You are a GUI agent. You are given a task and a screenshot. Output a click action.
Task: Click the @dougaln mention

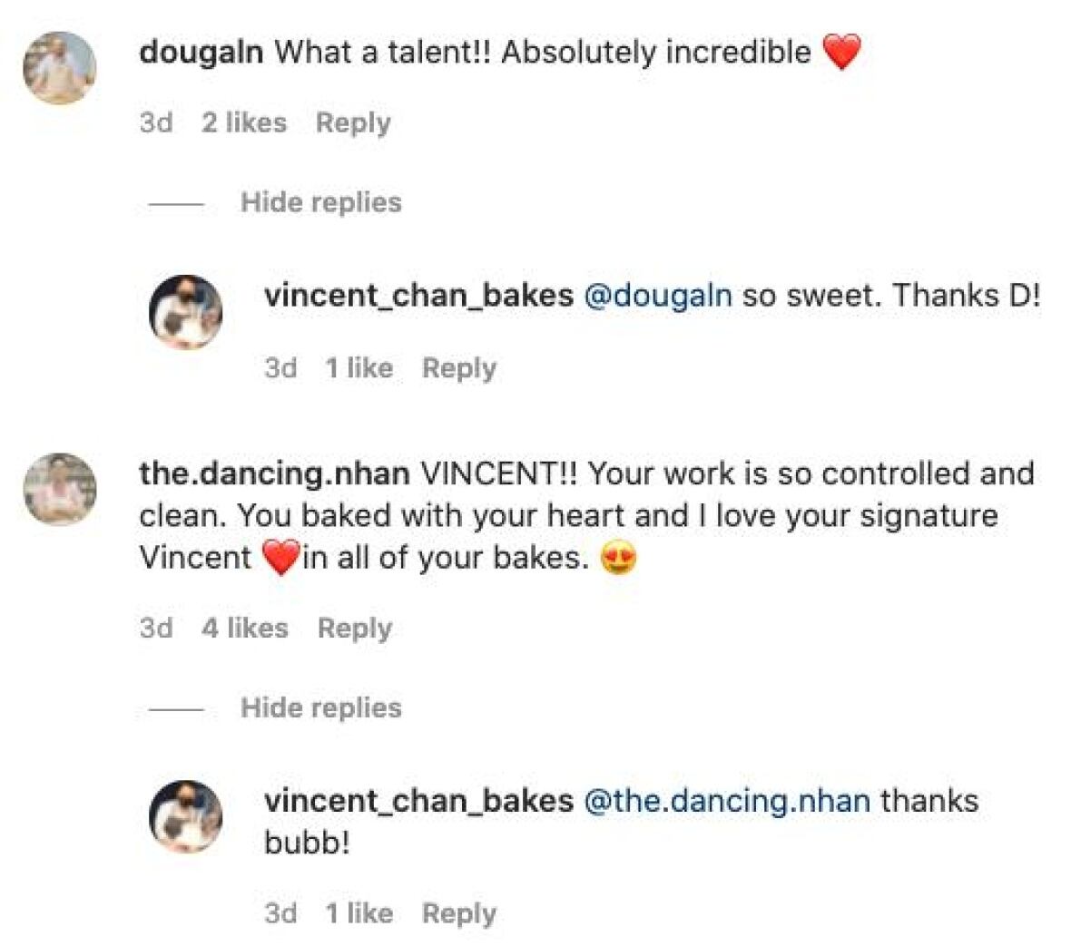[658, 296]
